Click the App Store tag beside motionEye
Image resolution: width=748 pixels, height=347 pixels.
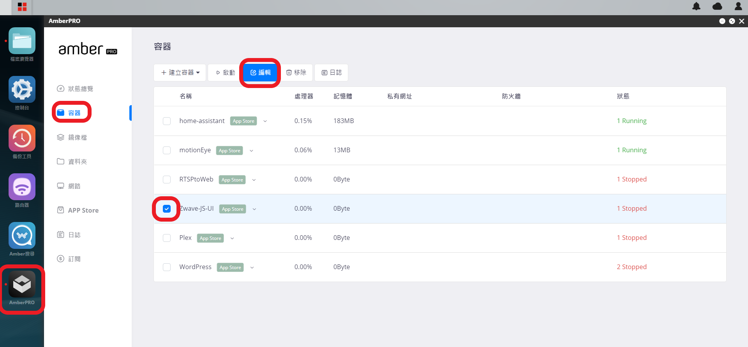click(x=229, y=151)
